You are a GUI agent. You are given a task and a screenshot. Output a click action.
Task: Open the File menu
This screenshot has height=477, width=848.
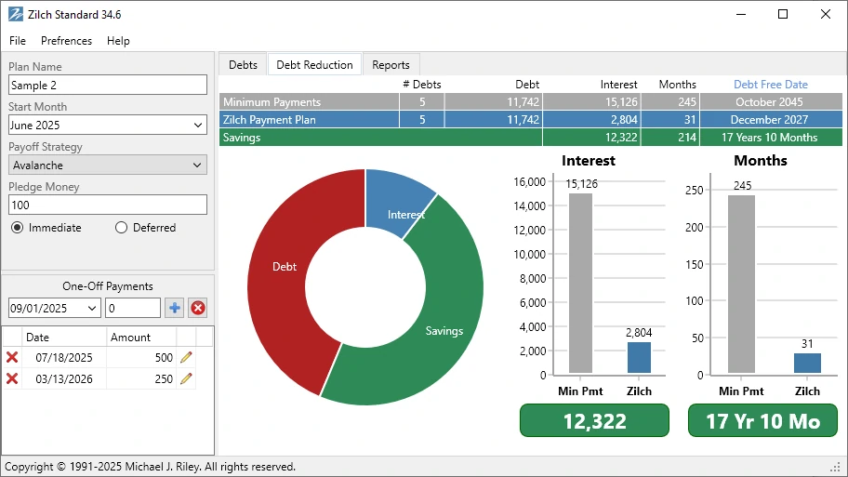click(x=18, y=41)
